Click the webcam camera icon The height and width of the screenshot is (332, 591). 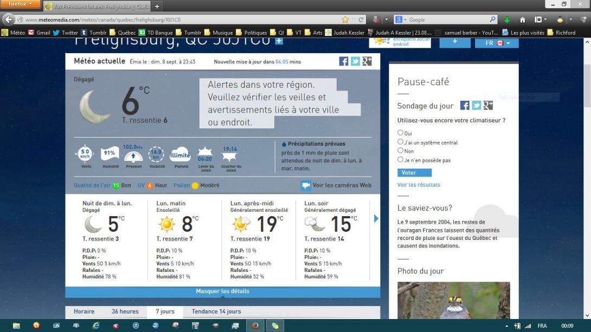click(306, 186)
